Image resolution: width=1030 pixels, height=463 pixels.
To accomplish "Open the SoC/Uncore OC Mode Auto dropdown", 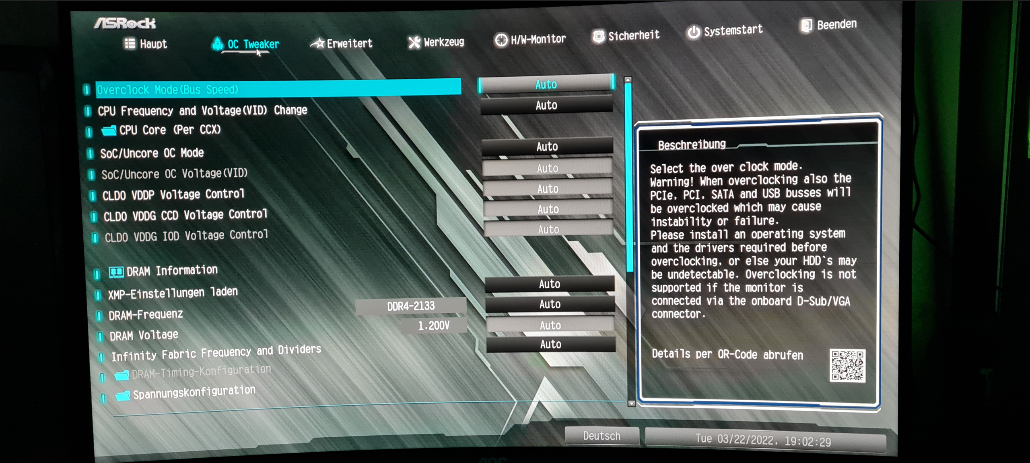I will 547,147.
